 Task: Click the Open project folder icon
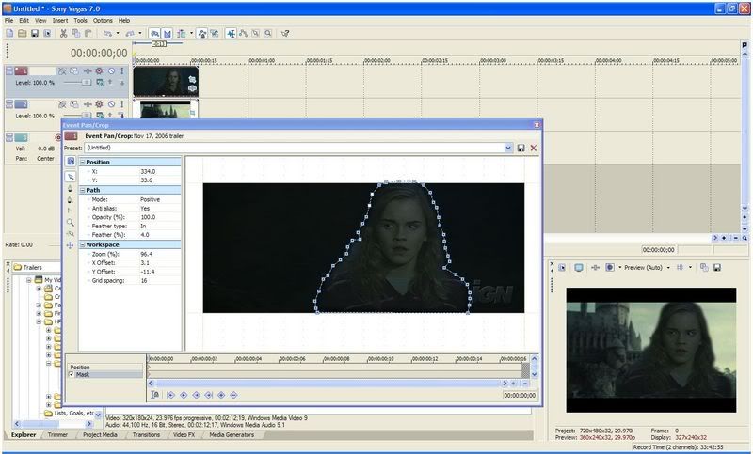coord(22,33)
